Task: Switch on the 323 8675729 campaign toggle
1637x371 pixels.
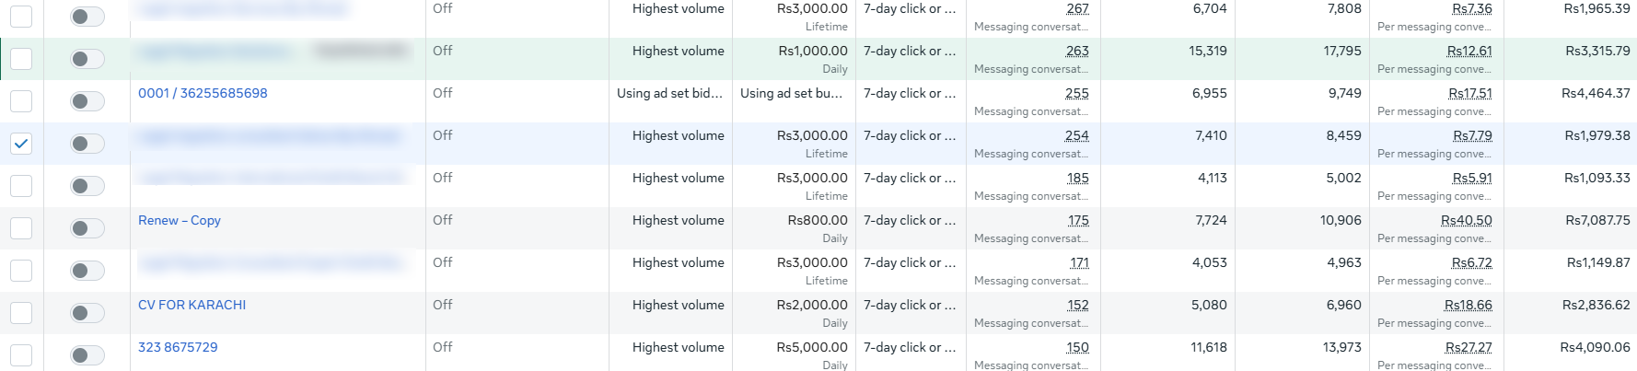Action: [87, 355]
